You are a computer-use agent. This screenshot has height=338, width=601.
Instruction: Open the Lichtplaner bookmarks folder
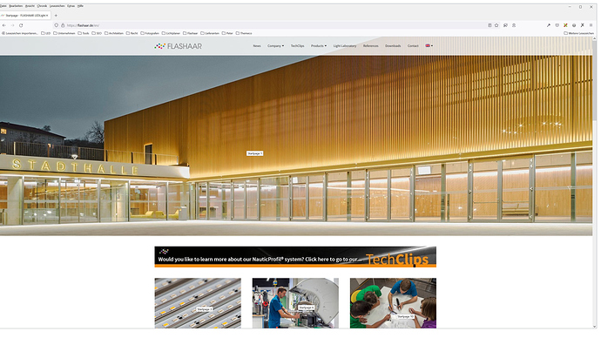click(171, 33)
